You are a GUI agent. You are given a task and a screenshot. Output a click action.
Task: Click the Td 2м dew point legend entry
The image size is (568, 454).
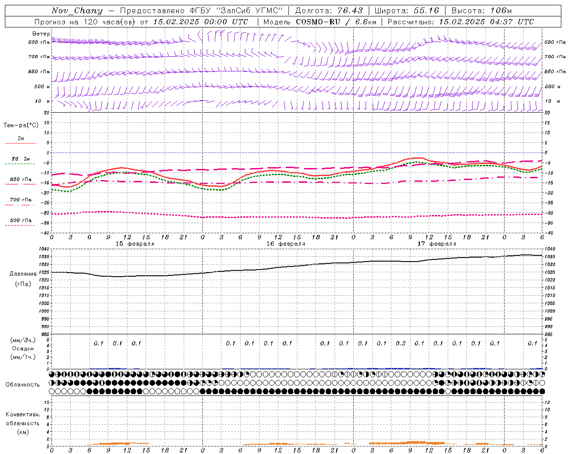click(x=21, y=159)
